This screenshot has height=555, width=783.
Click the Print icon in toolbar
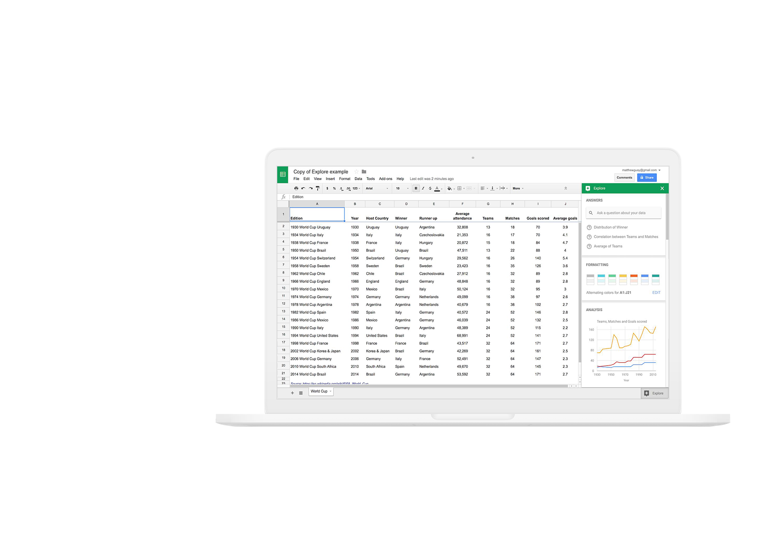tap(296, 189)
